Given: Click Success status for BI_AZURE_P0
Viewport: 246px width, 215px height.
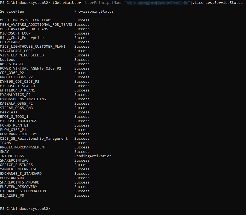Looking at the screenshot, I should tap(82, 196).
